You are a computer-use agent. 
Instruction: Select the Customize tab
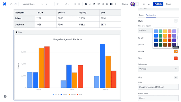(x=151, y=15)
